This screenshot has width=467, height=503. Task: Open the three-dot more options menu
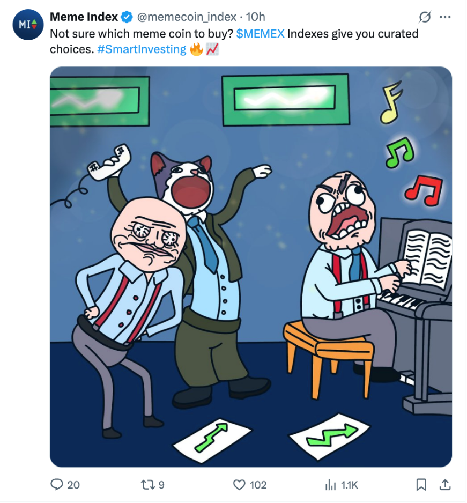(445, 17)
